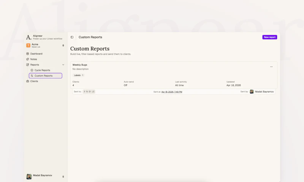Click Madat Bayramov avatar at sidebar bottom

pos(29,177)
